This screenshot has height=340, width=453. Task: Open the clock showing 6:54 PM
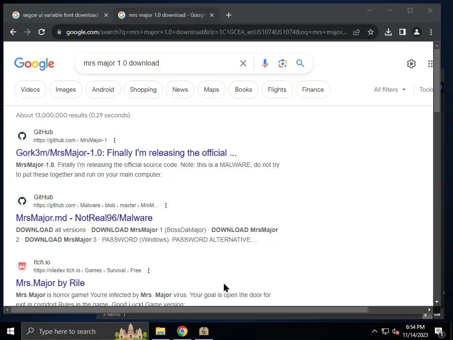point(415,331)
